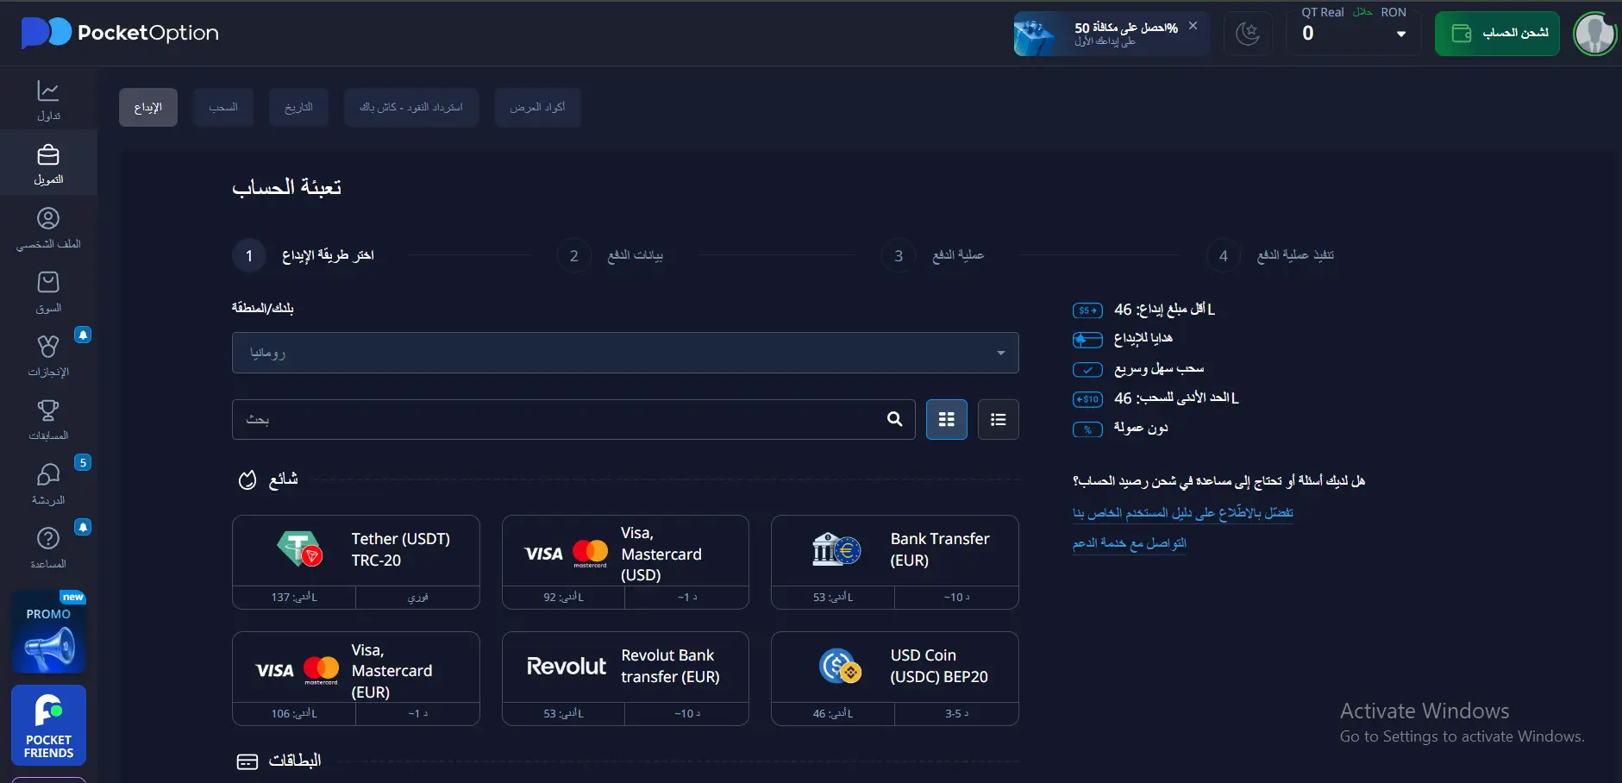The width and height of the screenshot is (1622, 783).
Task: Select Tether (USDT) TRC-20 payment method
Action: [x=356, y=562]
